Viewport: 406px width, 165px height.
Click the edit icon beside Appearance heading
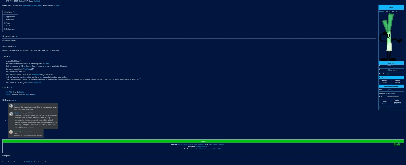[x=16, y=36]
